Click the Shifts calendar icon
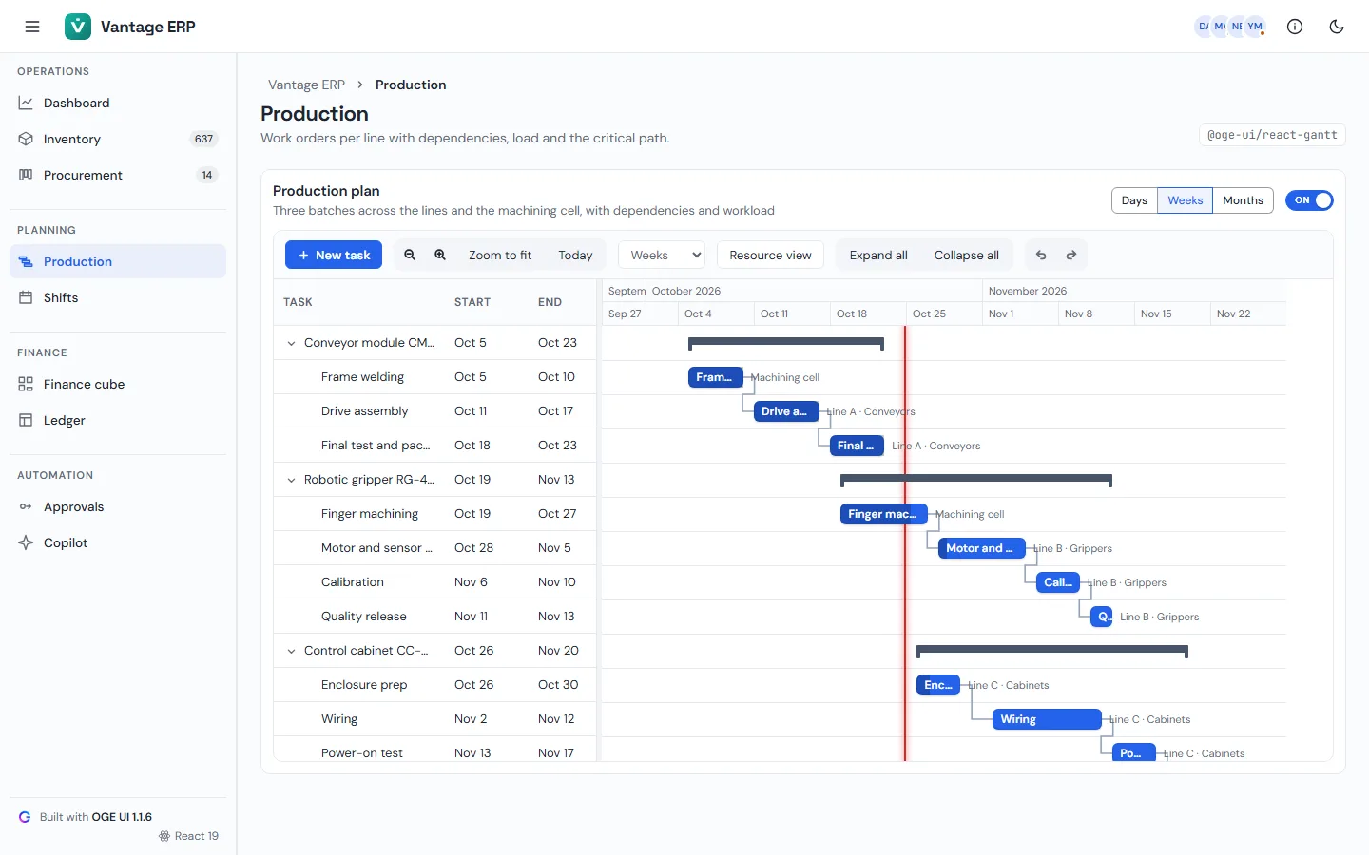 pos(26,297)
